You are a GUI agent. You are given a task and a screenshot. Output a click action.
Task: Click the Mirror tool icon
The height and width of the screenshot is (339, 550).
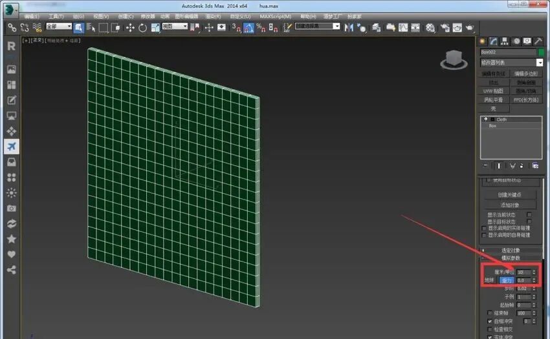tap(349, 28)
